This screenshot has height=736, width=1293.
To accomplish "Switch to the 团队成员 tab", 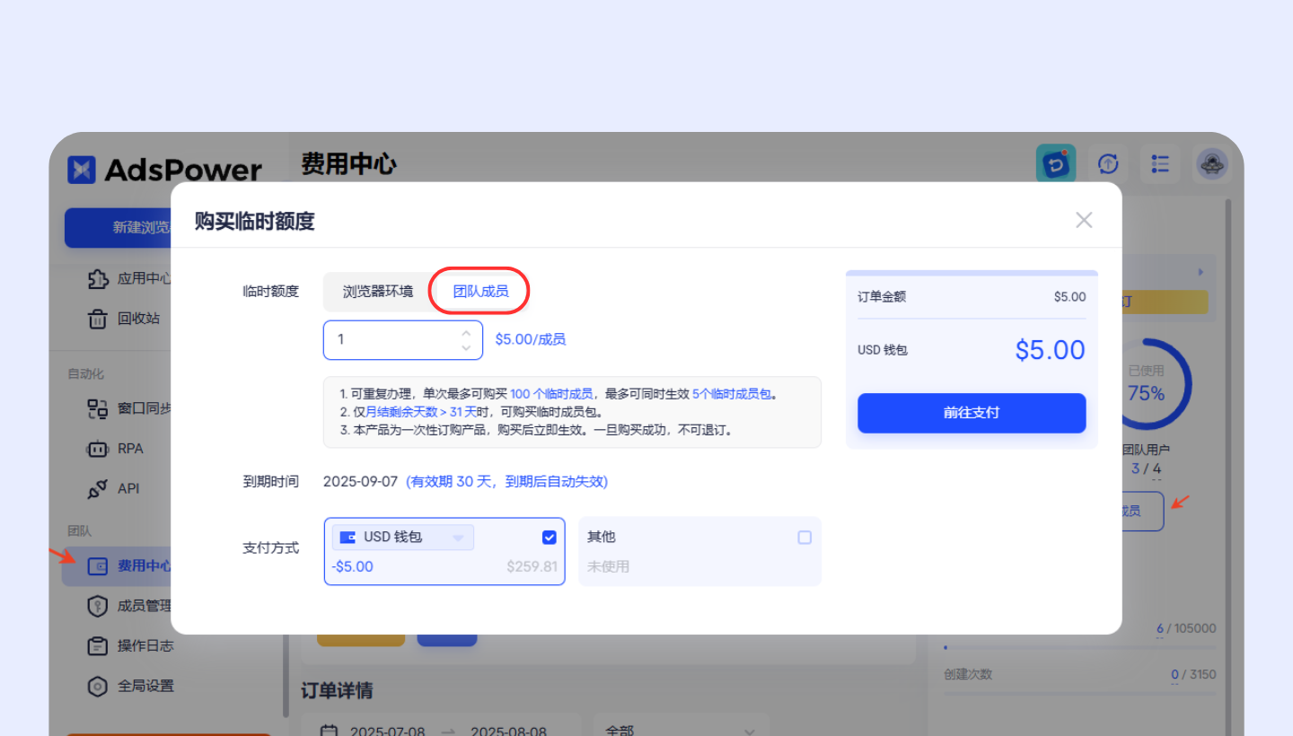I will click(480, 292).
